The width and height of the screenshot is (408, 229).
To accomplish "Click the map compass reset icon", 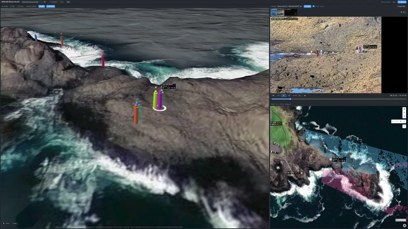I will (404, 116).
